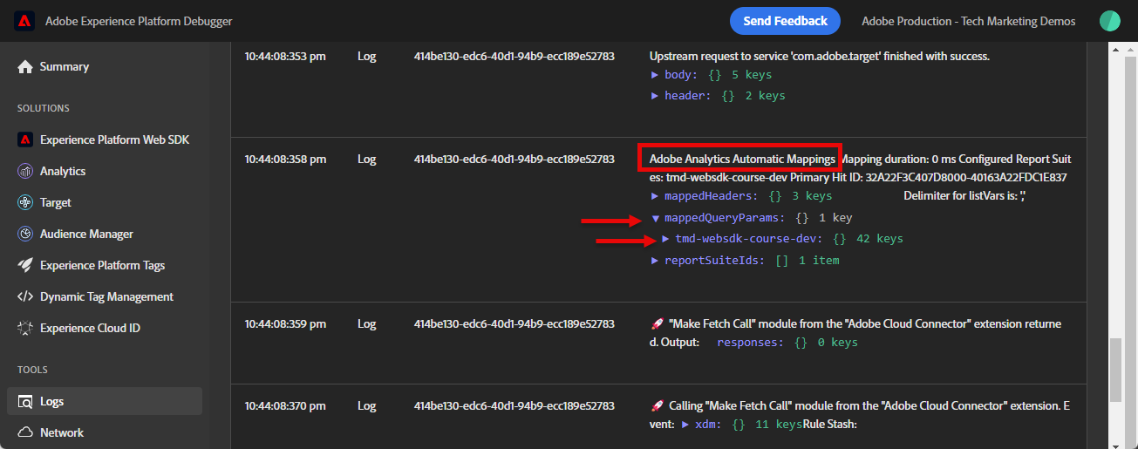Expand the tmd-websdk-course-dev entry

pos(666,239)
